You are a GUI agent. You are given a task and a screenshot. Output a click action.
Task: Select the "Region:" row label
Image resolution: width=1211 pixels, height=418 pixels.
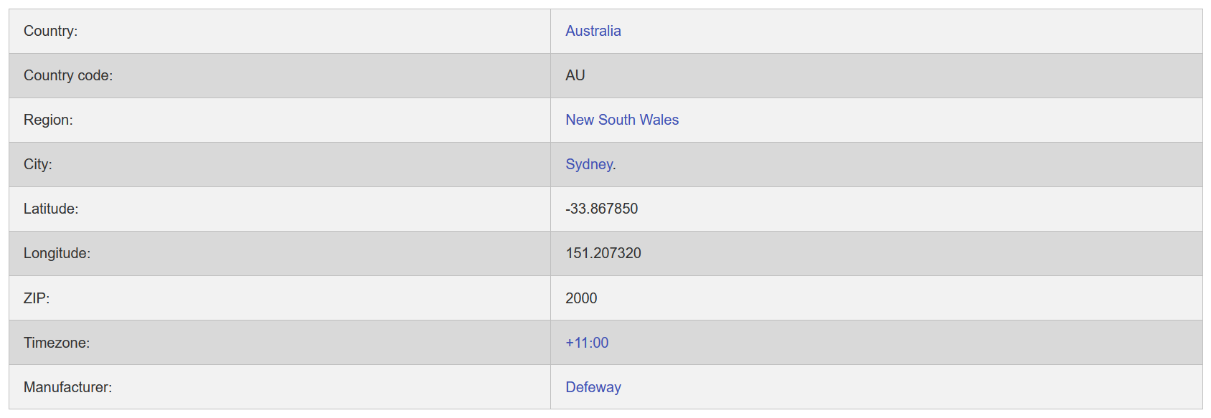(x=48, y=120)
